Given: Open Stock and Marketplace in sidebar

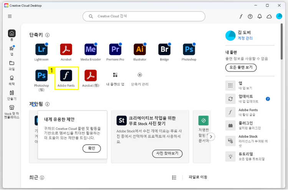Looking at the screenshot, I should pos(12,112).
